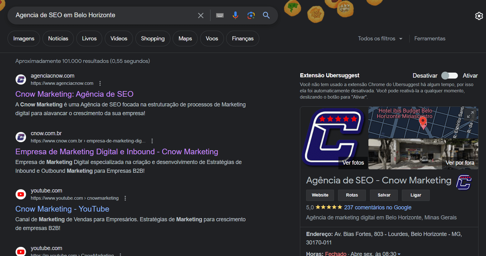Open Ver fotos on the Cnow logo photo
This screenshot has height=256, width=486.
click(353, 163)
